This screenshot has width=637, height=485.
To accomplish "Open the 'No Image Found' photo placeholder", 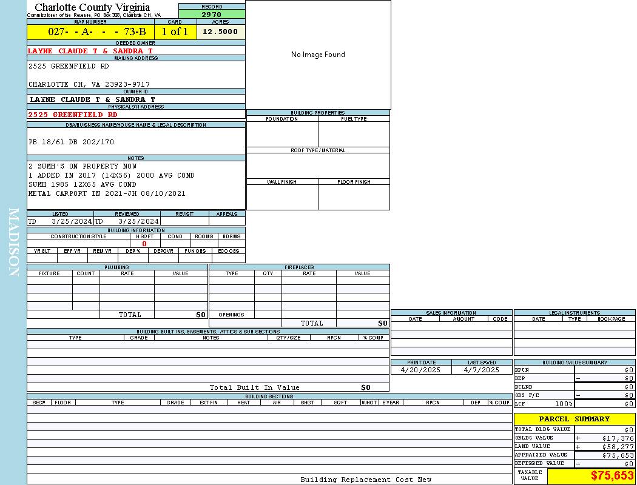I will (x=318, y=55).
